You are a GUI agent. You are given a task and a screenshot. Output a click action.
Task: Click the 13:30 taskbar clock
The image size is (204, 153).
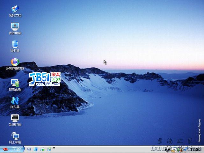tap(195, 149)
